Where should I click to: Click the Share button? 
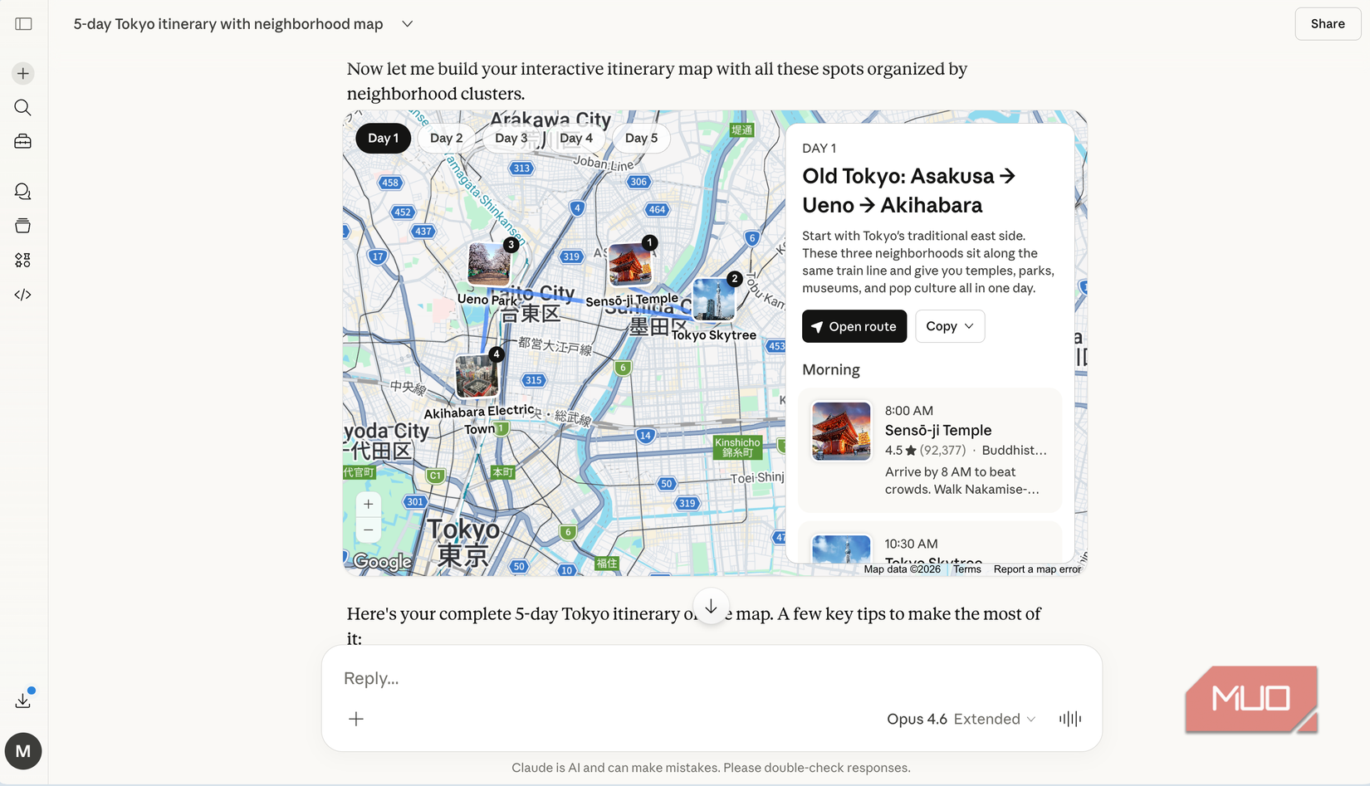tap(1326, 23)
